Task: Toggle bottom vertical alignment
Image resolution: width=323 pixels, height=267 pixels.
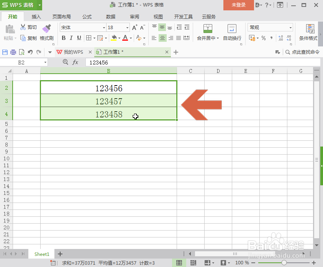Action: tap(170, 27)
